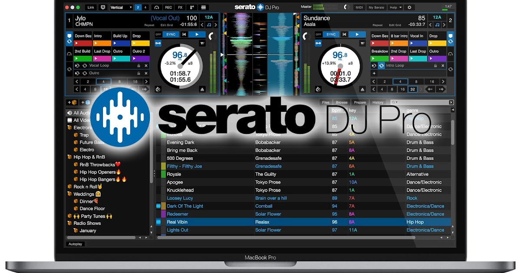This screenshot has width=521, height=273.
Task: Open the Setup gear icon
Action: point(410,7)
